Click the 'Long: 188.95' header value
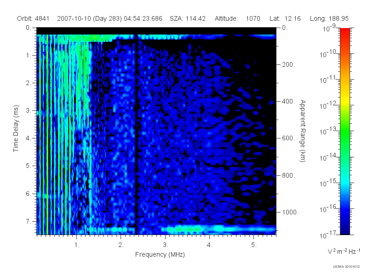This screenshot has width=368, height=276. 329,18
